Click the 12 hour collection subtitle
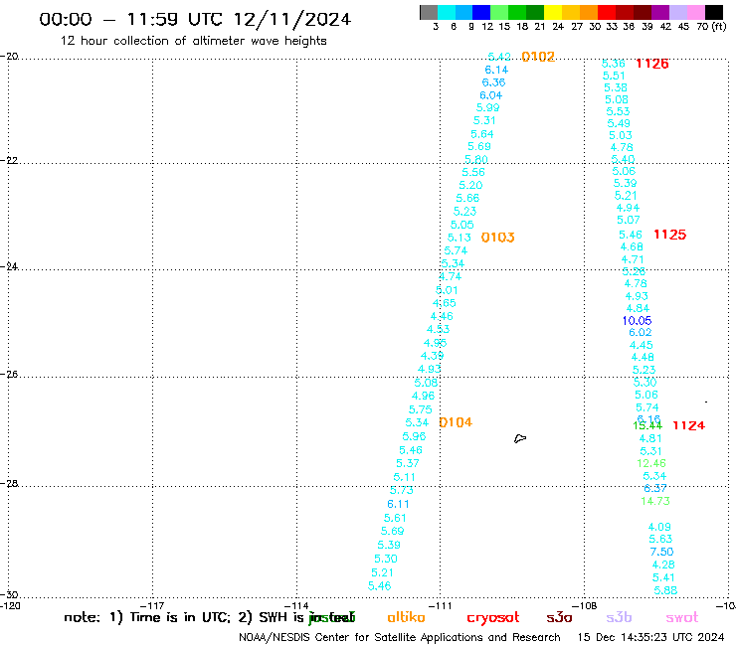Image resolution: width=736 pixels, height=646 pixels. [193, 42]
